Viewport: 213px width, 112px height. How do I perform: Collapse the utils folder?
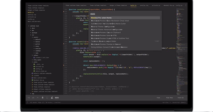32,62
